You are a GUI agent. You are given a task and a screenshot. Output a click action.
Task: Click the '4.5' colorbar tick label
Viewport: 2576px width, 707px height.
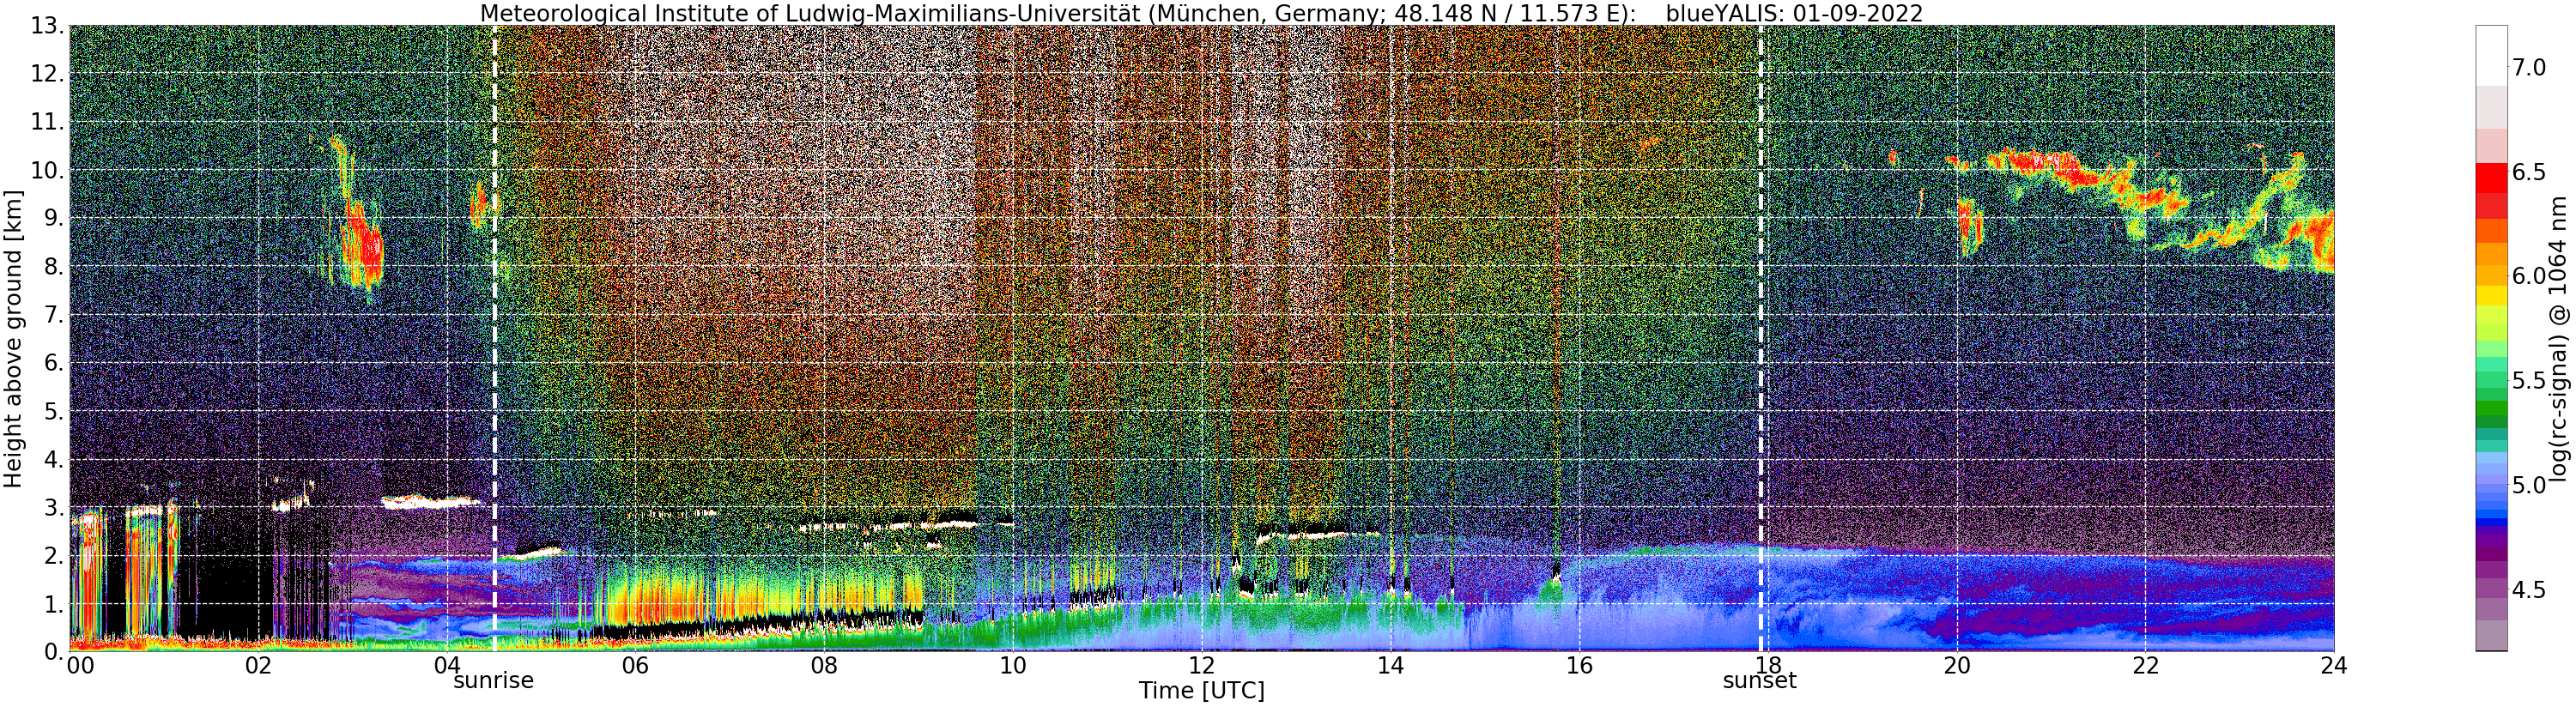(x=2528, y=590)
